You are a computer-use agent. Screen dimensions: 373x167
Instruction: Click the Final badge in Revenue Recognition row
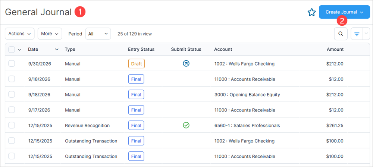point(136,126)
